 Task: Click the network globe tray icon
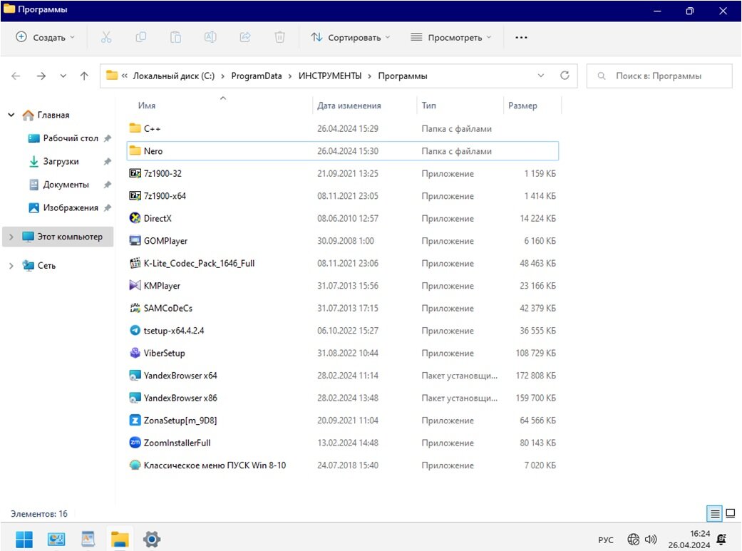pos(633,539)
